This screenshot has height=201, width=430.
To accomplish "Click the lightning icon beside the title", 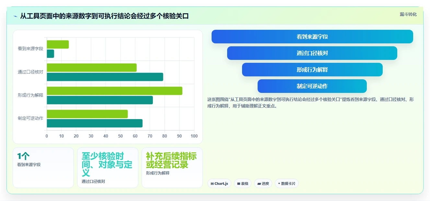I will pyautogui.click(x=16, y=16).
